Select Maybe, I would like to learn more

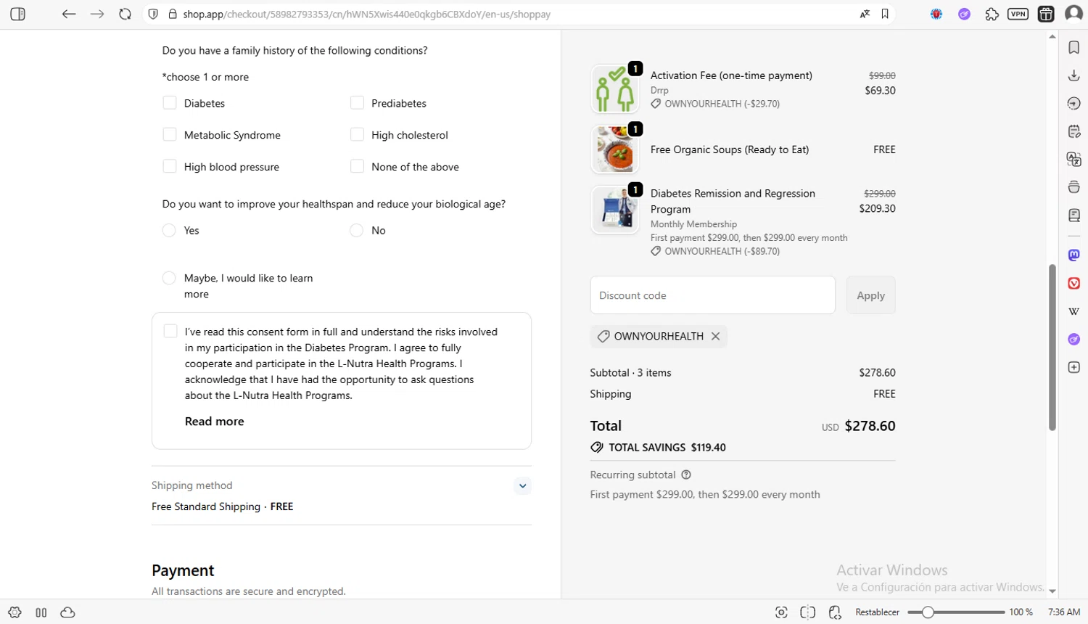pos(169,278)
